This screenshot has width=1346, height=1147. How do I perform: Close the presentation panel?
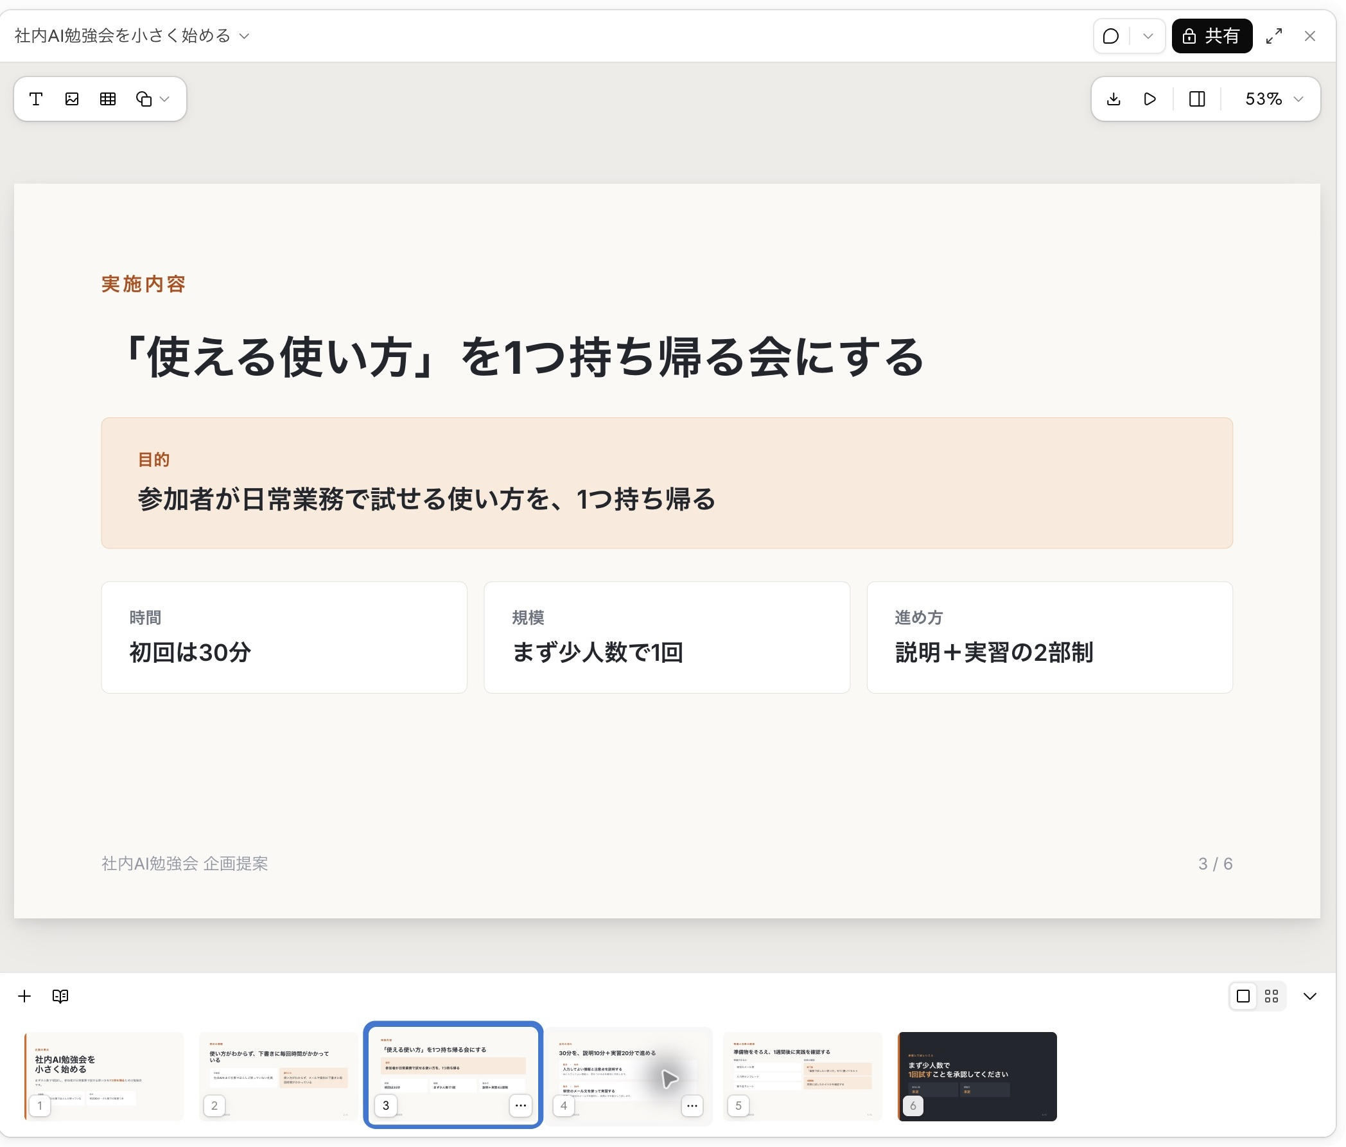[x=1309, y=36]
